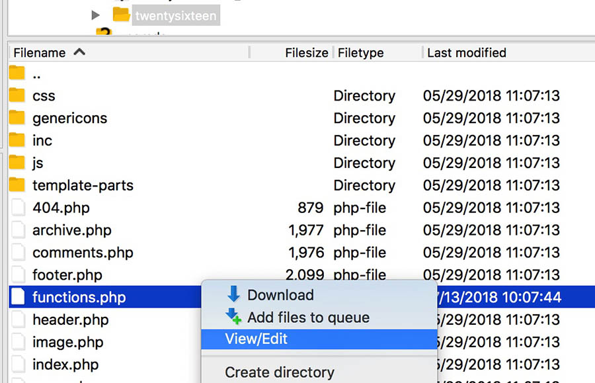Screen dimensions: 595x383
Task: Expand the twentysixteen folder tree node
Action: 96,15
